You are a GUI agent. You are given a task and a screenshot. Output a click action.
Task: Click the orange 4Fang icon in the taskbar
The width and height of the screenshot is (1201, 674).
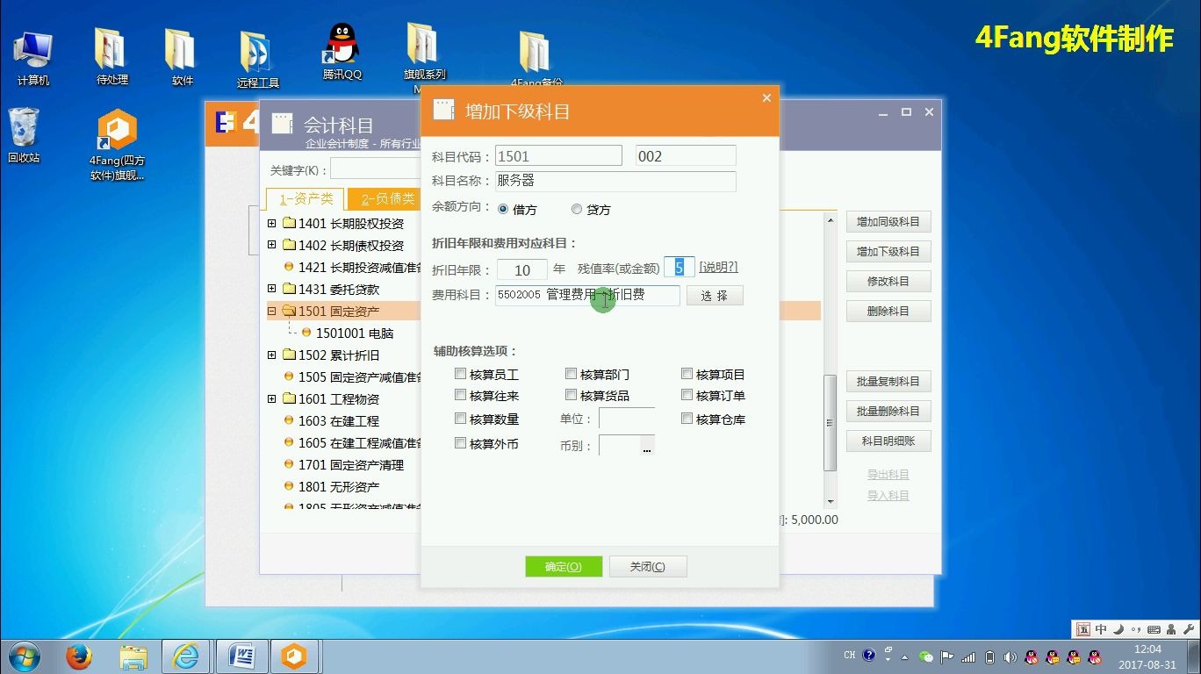(295, 656)
